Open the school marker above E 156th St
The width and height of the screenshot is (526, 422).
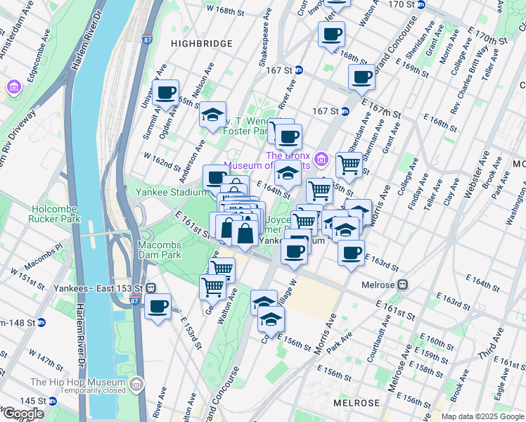[271, 320]
